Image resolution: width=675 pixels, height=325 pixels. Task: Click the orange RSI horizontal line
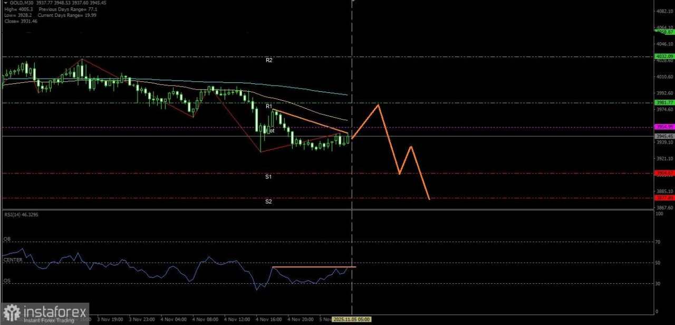click(x=314, y=267)
